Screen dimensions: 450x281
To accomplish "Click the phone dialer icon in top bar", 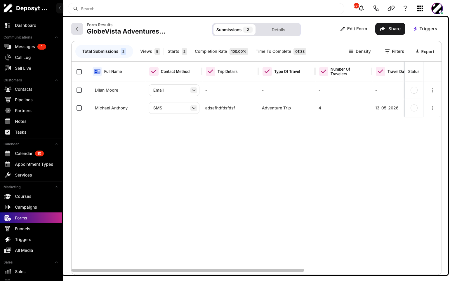I will 376,8.
